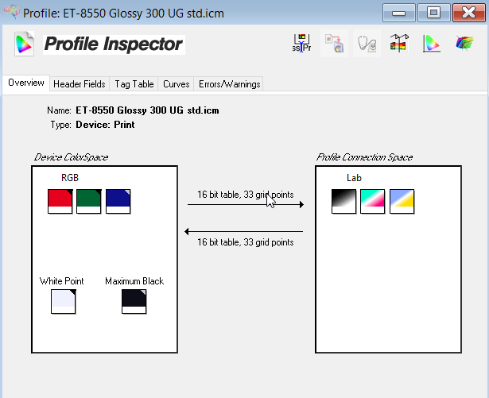Open the profile linker toolbar icon

coord(334,44)
